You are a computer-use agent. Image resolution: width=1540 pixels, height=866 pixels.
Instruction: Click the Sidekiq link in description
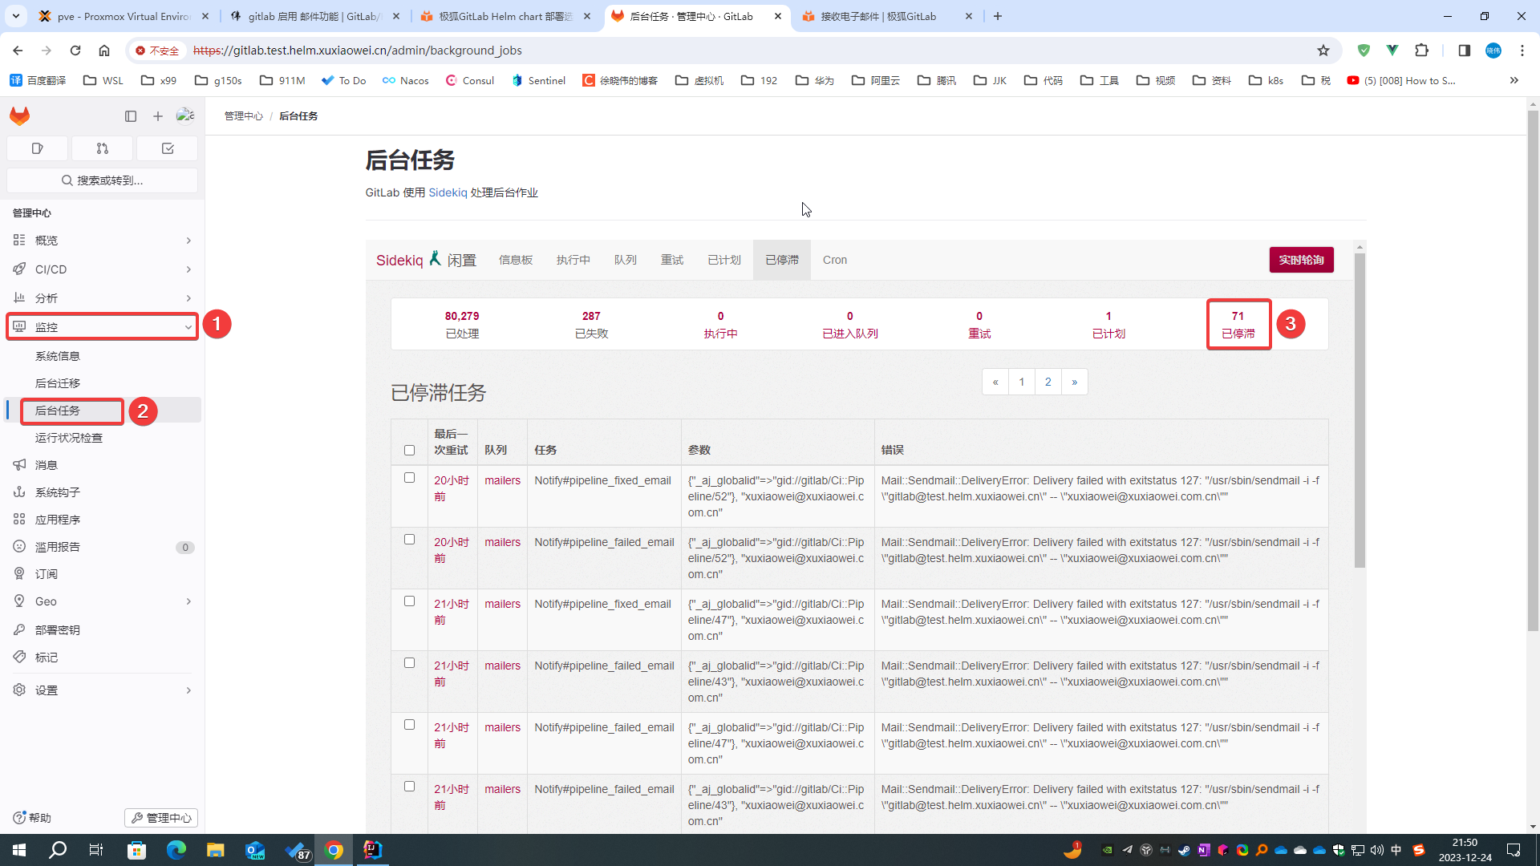point(448,192)
